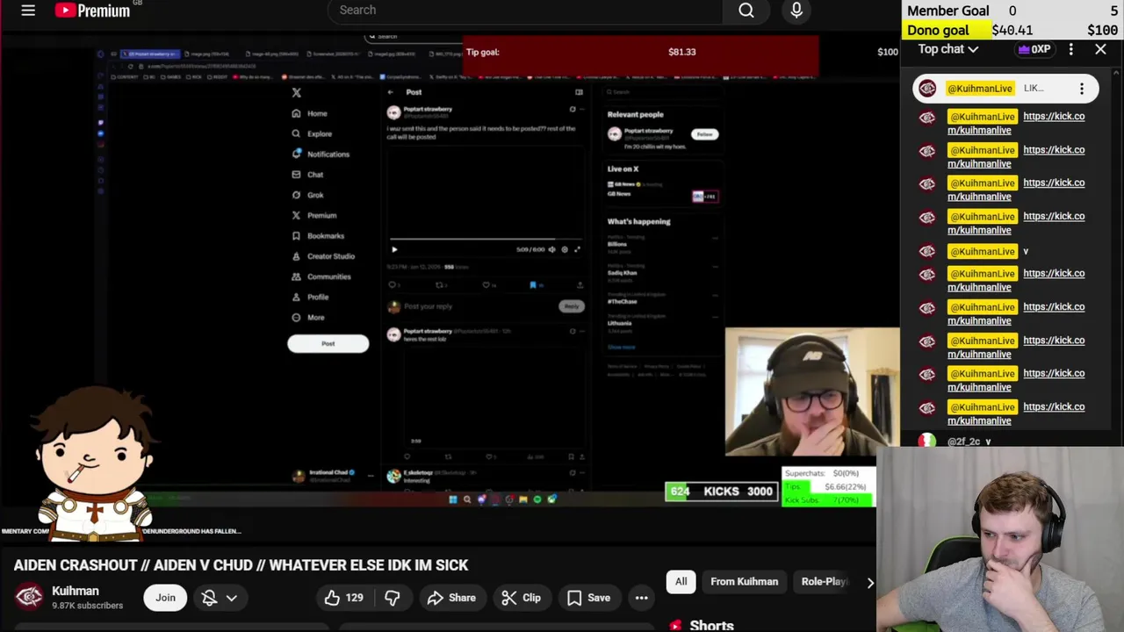This screenshot has width=1124, height=632.
Task: Open Notifications in the X sidebar
Action: pos(321,154)
